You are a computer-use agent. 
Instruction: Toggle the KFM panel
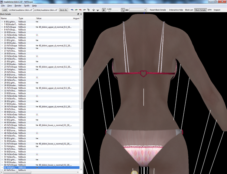210,10
